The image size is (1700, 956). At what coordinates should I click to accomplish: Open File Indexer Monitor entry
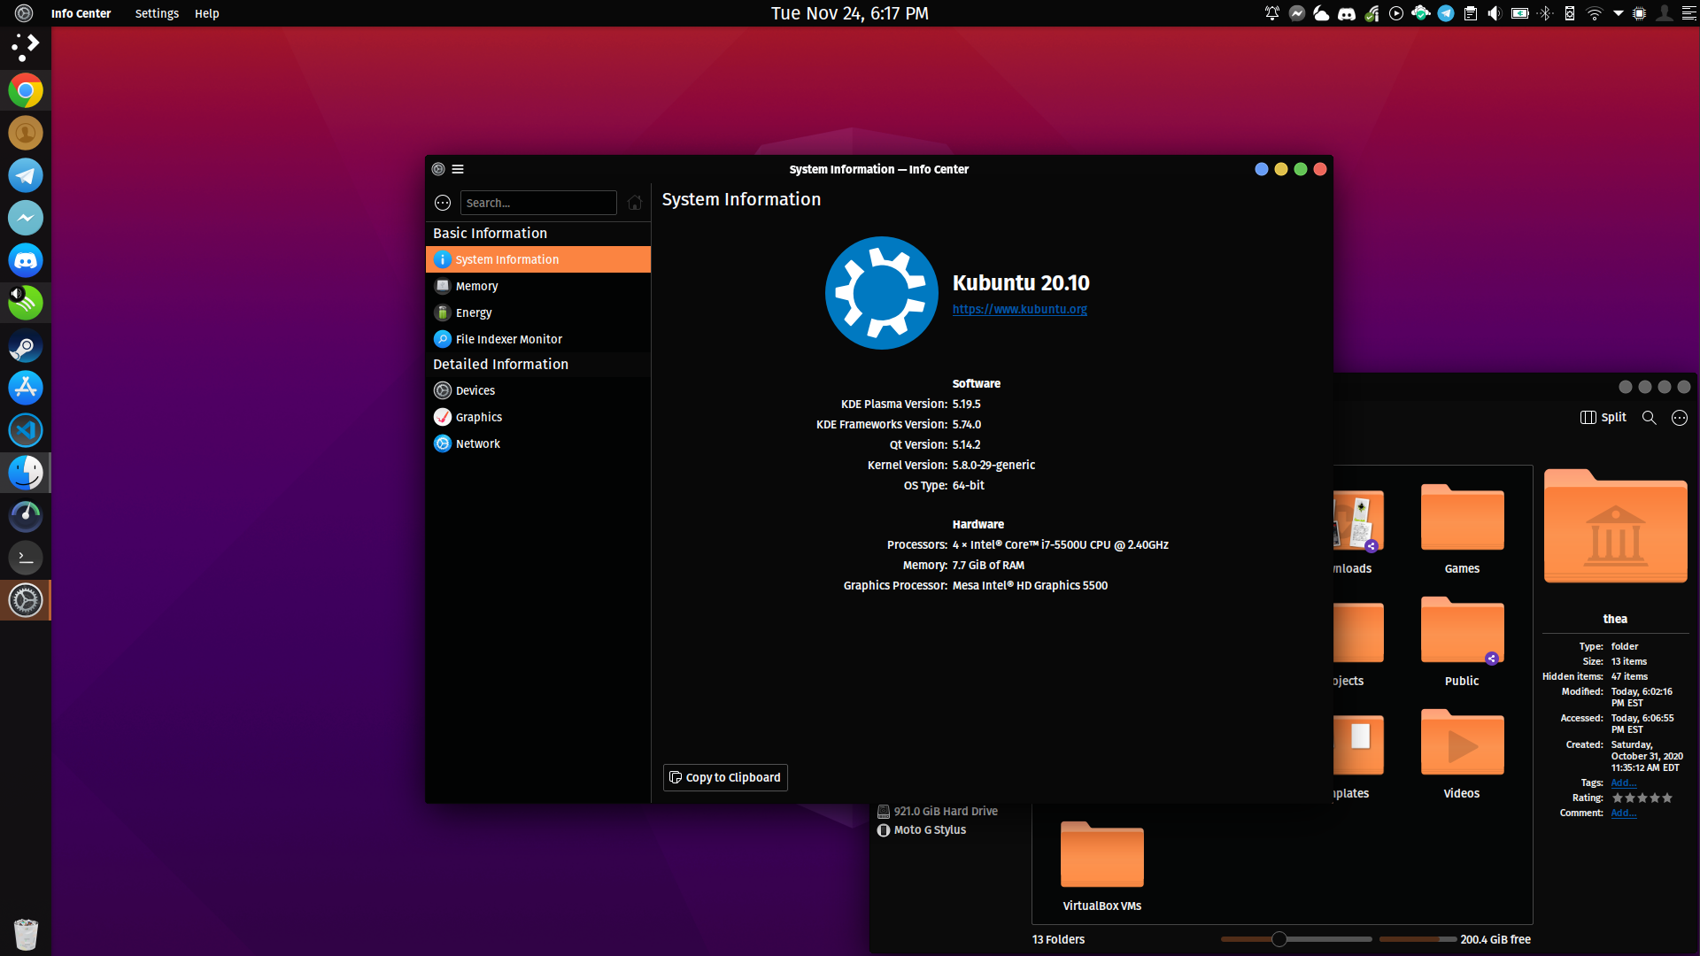click(537, 339)
